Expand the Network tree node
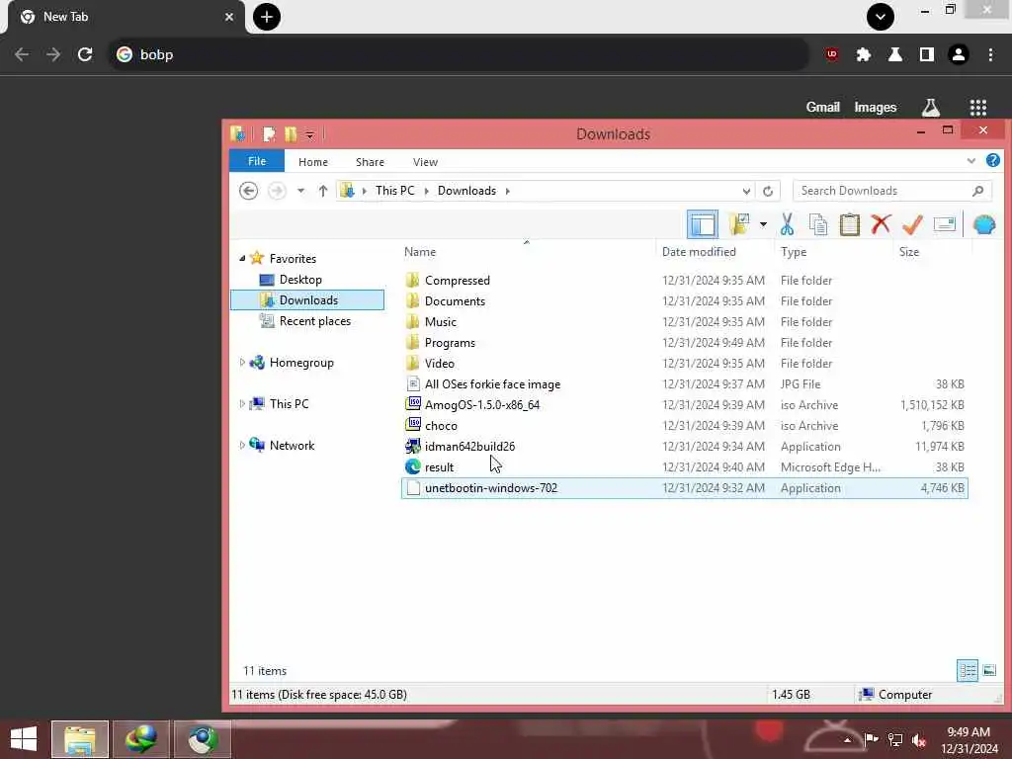This screenshot has height=759, width=1012. [242, 445]
